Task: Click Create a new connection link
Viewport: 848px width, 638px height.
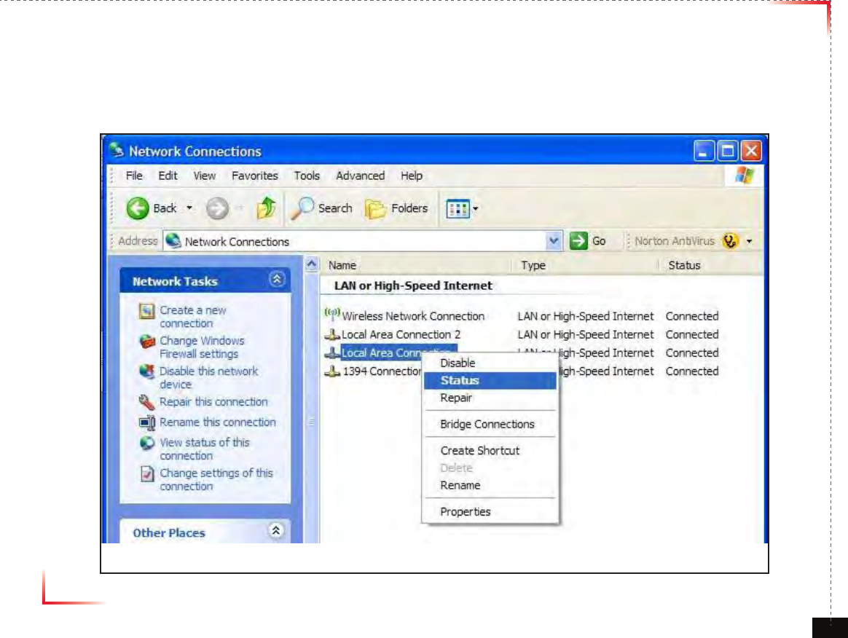Action: pyautogui.click(x=192, y=317)
